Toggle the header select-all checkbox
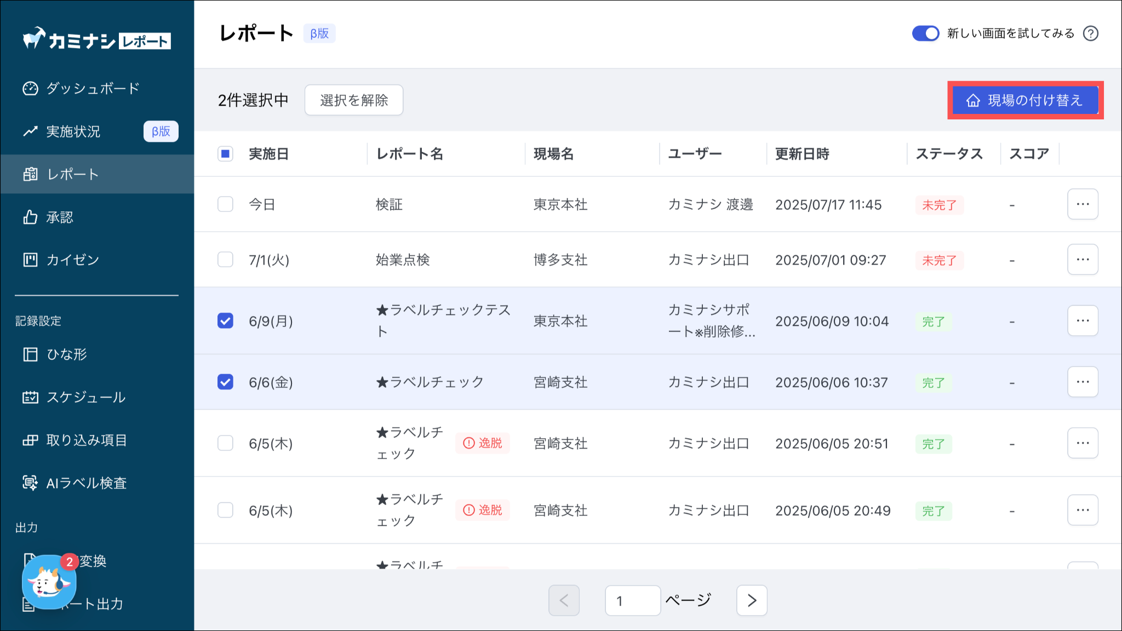Image resolution: width=1122 pixels, height=631 pixels. 225,154
